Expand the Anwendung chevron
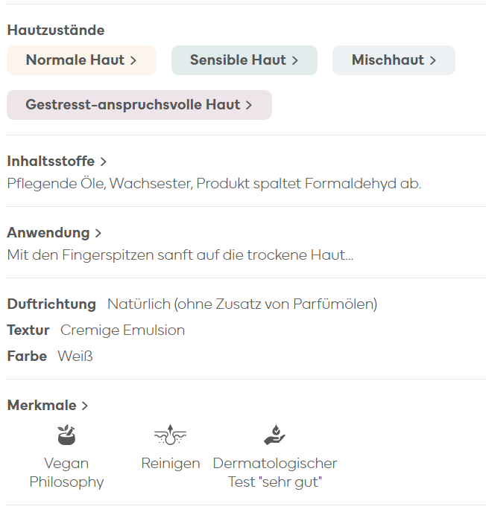 [x=98, y=233]
